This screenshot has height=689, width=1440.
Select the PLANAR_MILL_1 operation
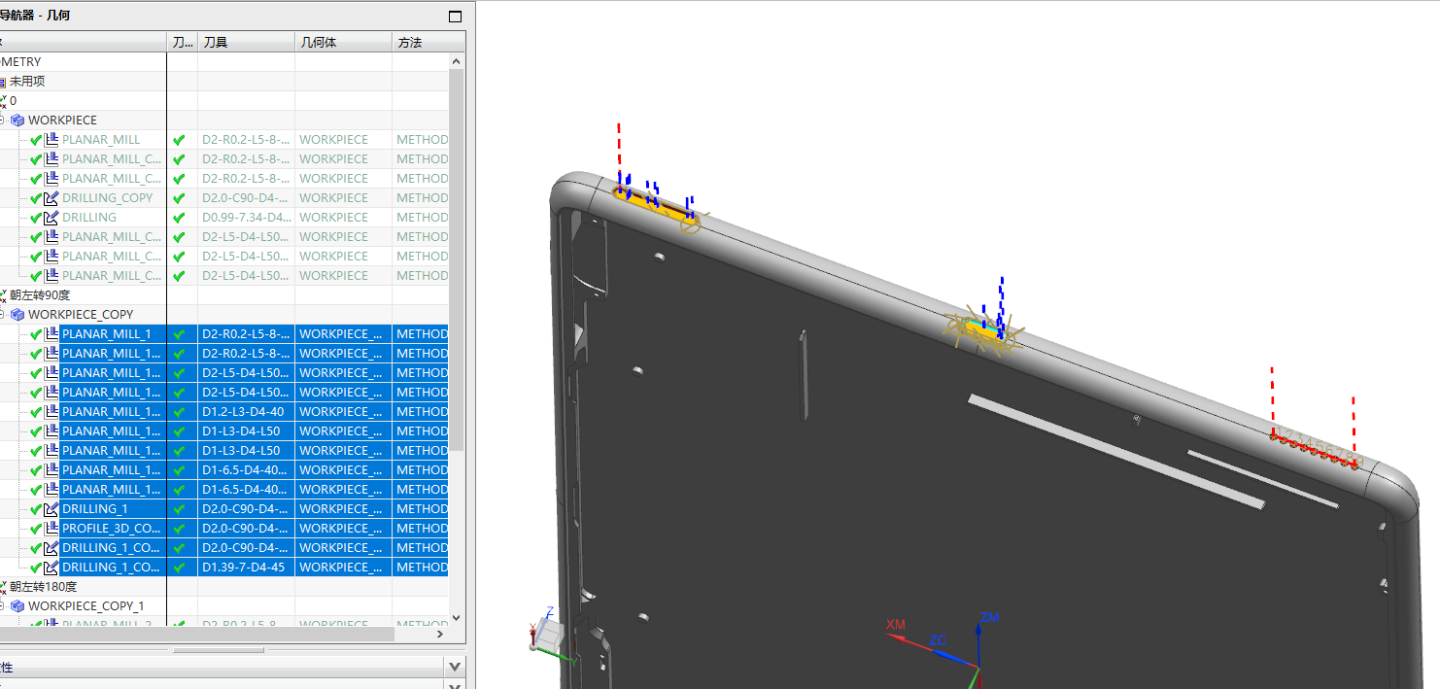[107, 334]
